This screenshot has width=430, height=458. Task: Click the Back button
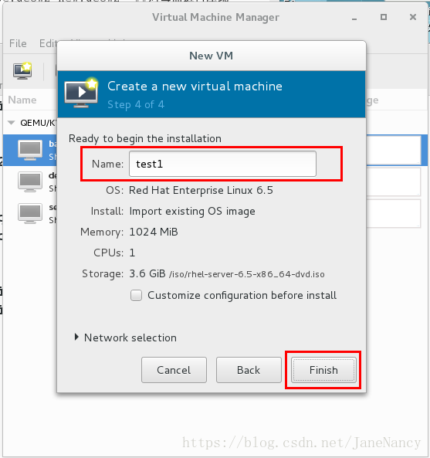(x=249, y=370)
